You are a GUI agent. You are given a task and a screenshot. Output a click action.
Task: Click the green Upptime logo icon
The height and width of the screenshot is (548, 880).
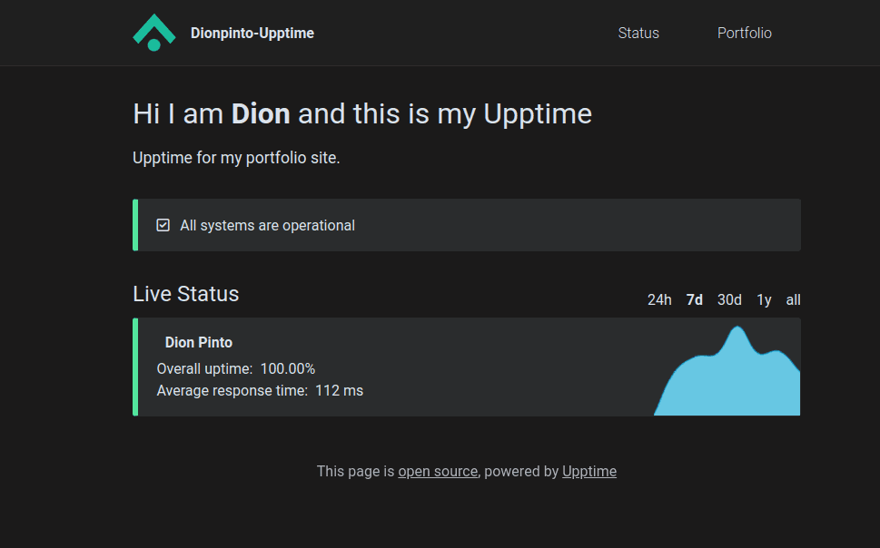pyautogui.click(x=153, y=33)
